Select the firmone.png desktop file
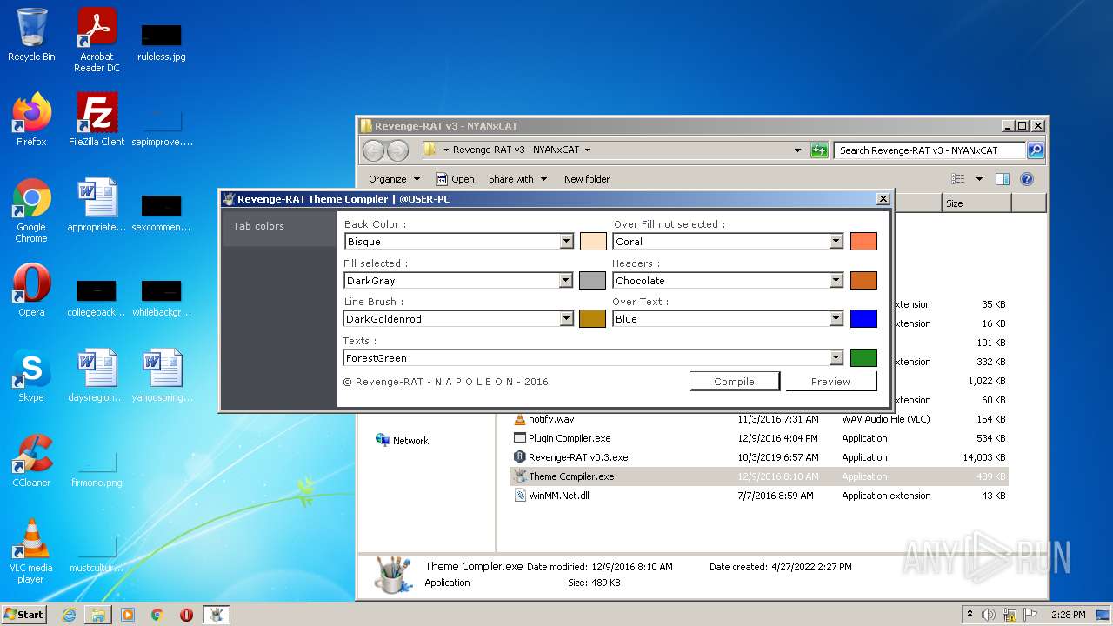1113x626 pixels. [97, 469]
